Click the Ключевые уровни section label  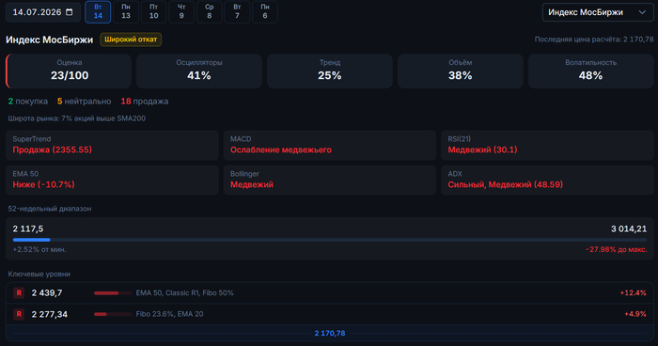pos(39,274)
